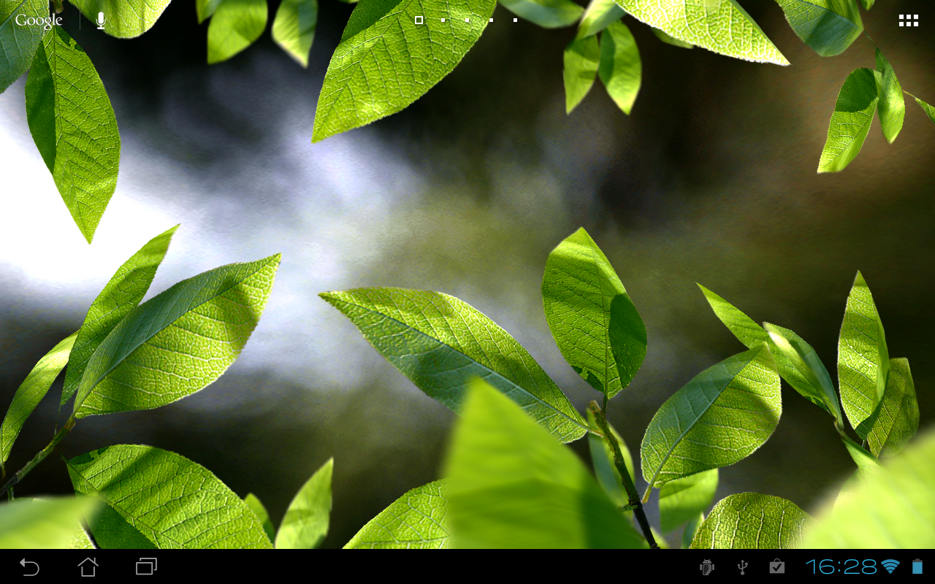Tap the Android debugging notification icon
The image size is (935, 584).
(x=707, y=566)
